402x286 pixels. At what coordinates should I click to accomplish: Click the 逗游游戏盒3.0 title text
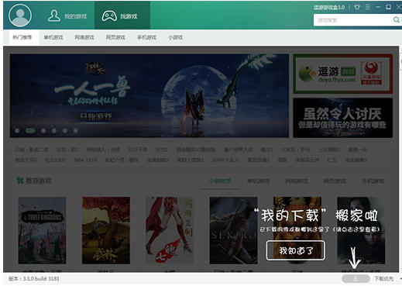[329, 7]
